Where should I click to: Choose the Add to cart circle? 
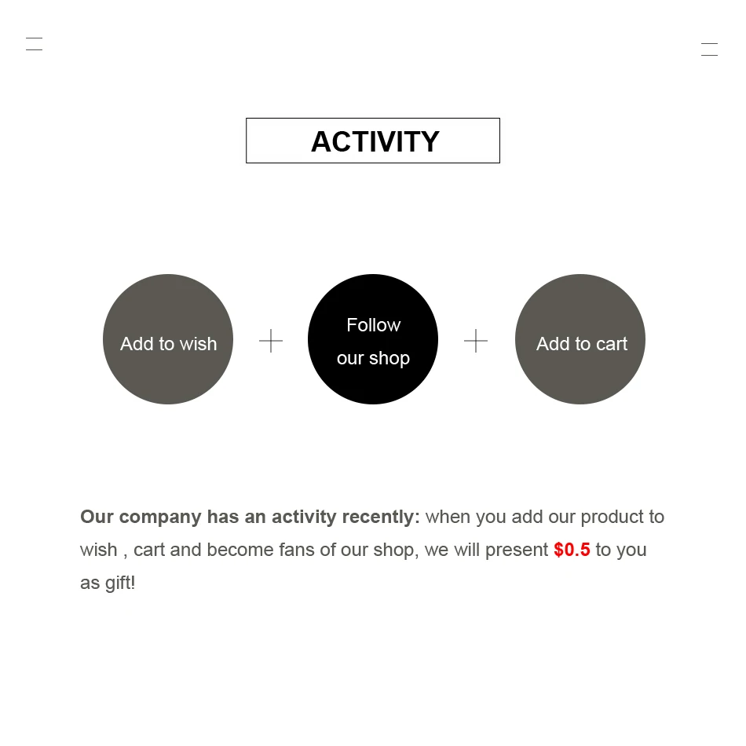pyautogui.click(x=580, y=339)
